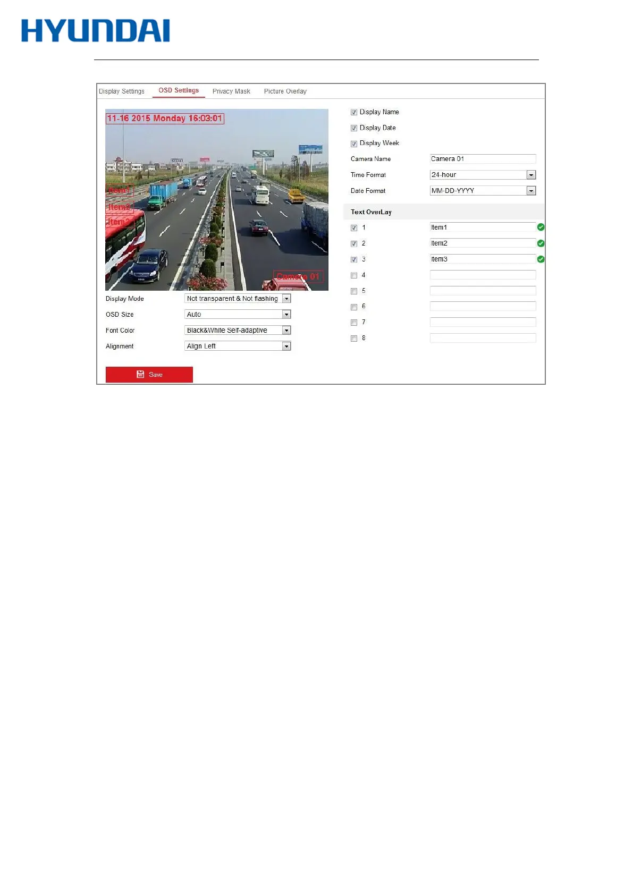This screenshot has height=895, width=633.
Task: Enable Text Overlay checkbox 7
Action: (353, 323)
